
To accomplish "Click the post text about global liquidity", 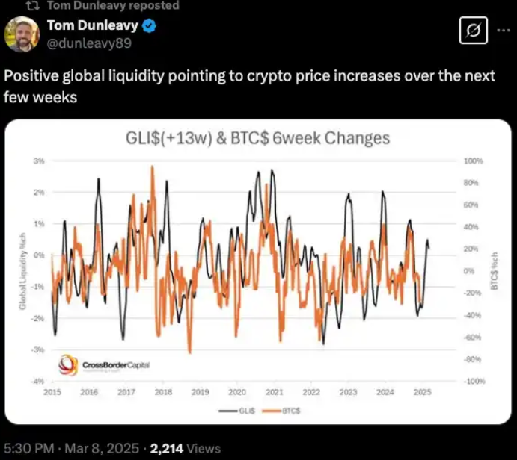I will (x=249, y=87).
